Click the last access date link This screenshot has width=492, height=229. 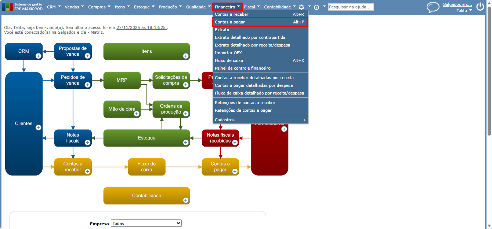141,27
